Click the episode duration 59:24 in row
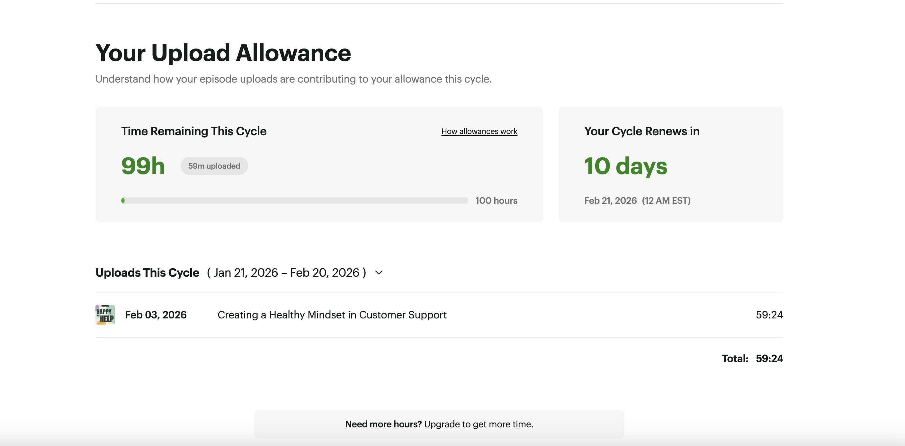 click(769, 315)
